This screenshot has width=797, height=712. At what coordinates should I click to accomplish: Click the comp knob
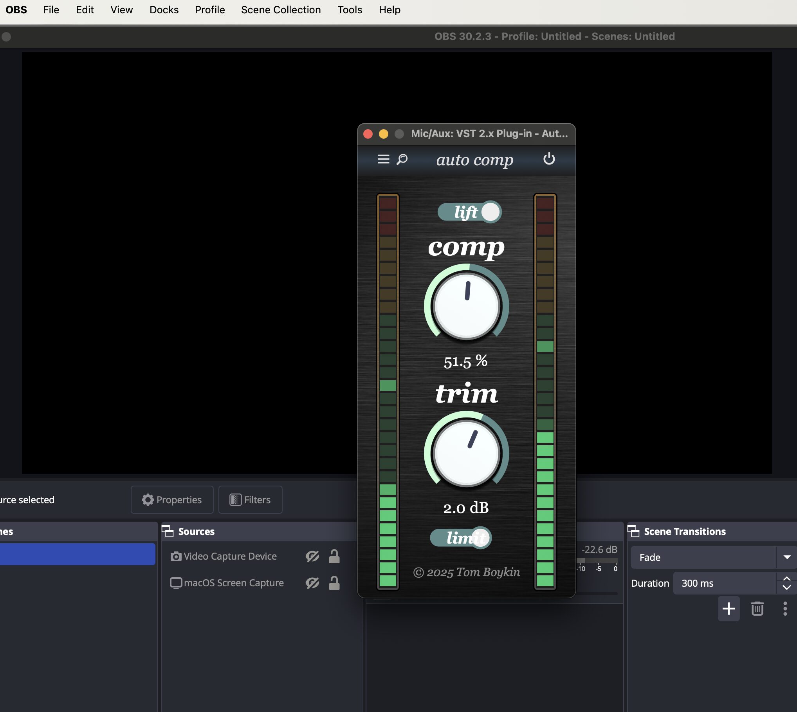(x=466, y=305)
